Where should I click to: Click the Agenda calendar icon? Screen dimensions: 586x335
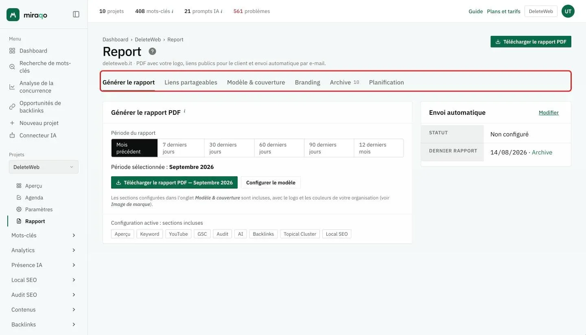[x=19, y=197]
